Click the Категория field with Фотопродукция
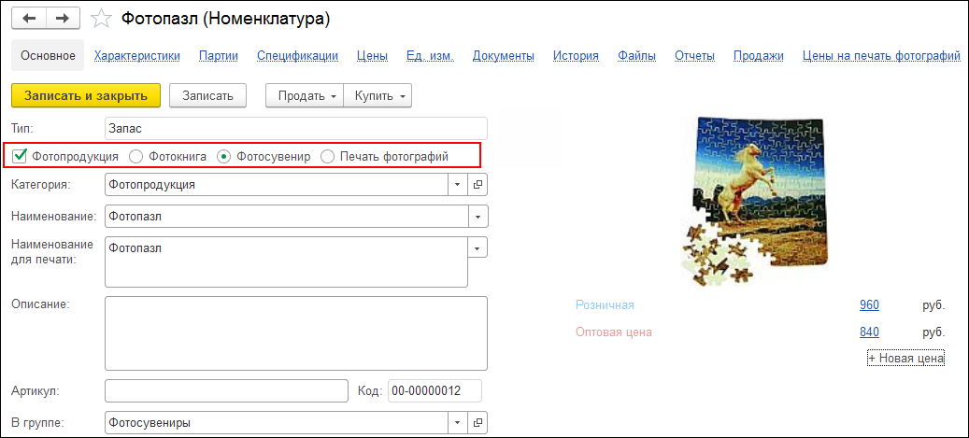The height and width of the screenshot is (438, 969). click(277, 184)
